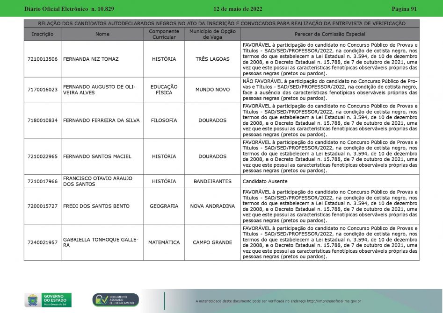Click the Nome column header
Screen dimensions: 443x313
coord(102,34)
